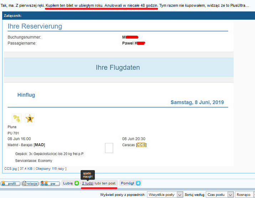
Task: Send a private message via pw button
Action: (x=50, y=183)
